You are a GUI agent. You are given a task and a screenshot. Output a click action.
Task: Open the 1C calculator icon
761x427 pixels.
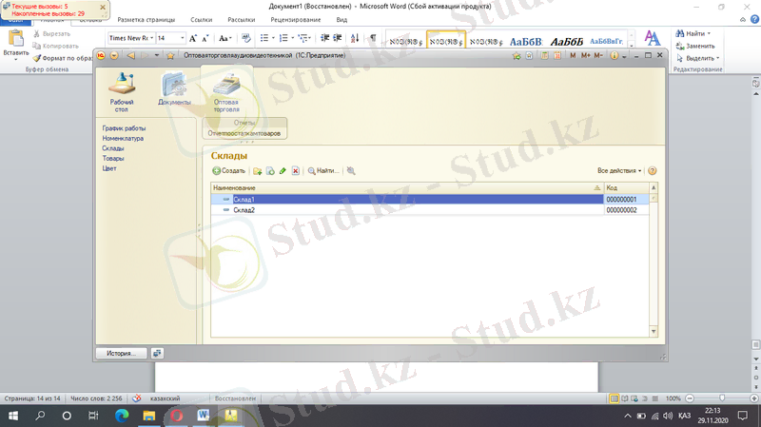(544, 56)
